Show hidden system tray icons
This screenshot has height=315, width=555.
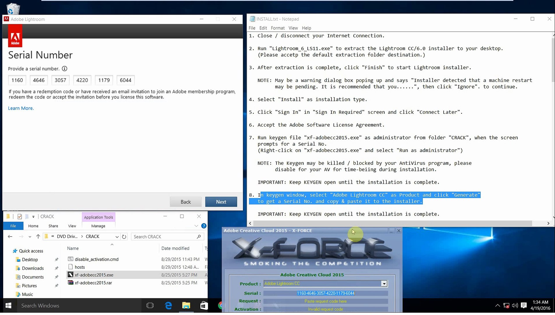tap(498, 305)
